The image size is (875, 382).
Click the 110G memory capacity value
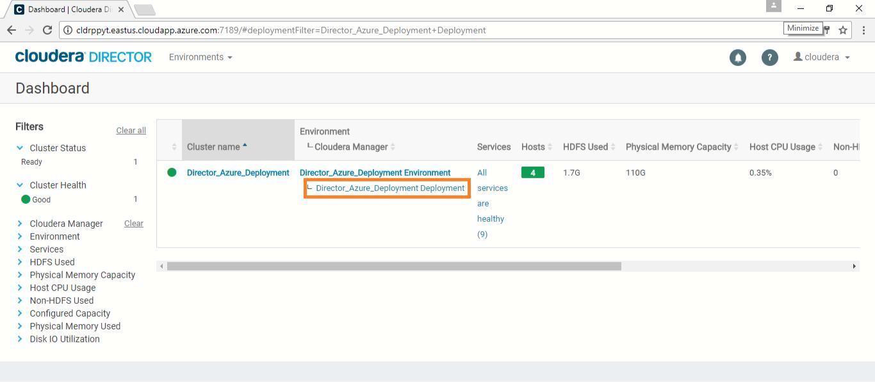click(x=635, y=172)
